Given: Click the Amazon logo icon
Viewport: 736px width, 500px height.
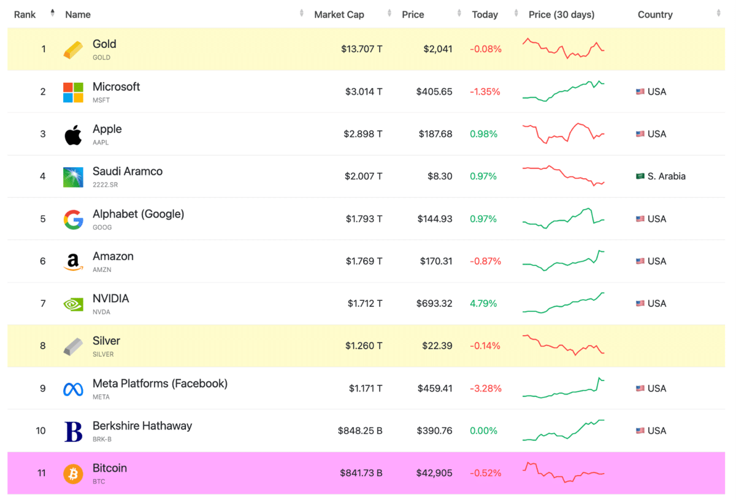Looking at the screenshot, I should tap(73, 262).
